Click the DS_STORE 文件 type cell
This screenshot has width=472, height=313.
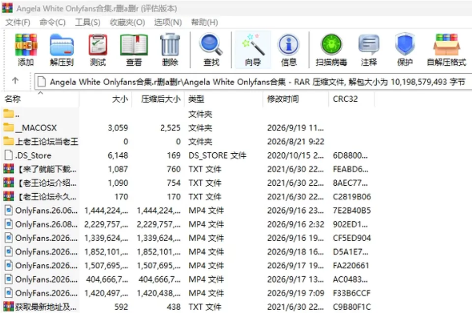tap(217, 155)
